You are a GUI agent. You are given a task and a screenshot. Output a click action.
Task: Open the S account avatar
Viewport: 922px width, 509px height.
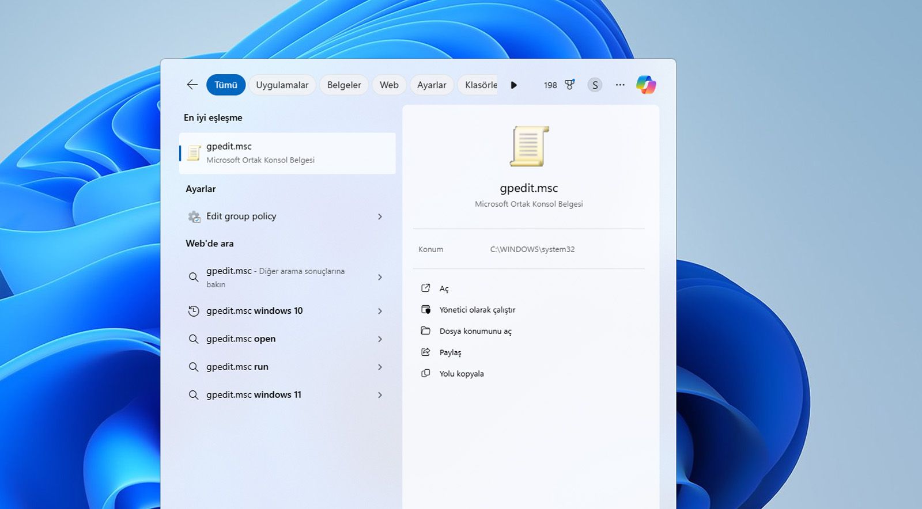(595, 85)
